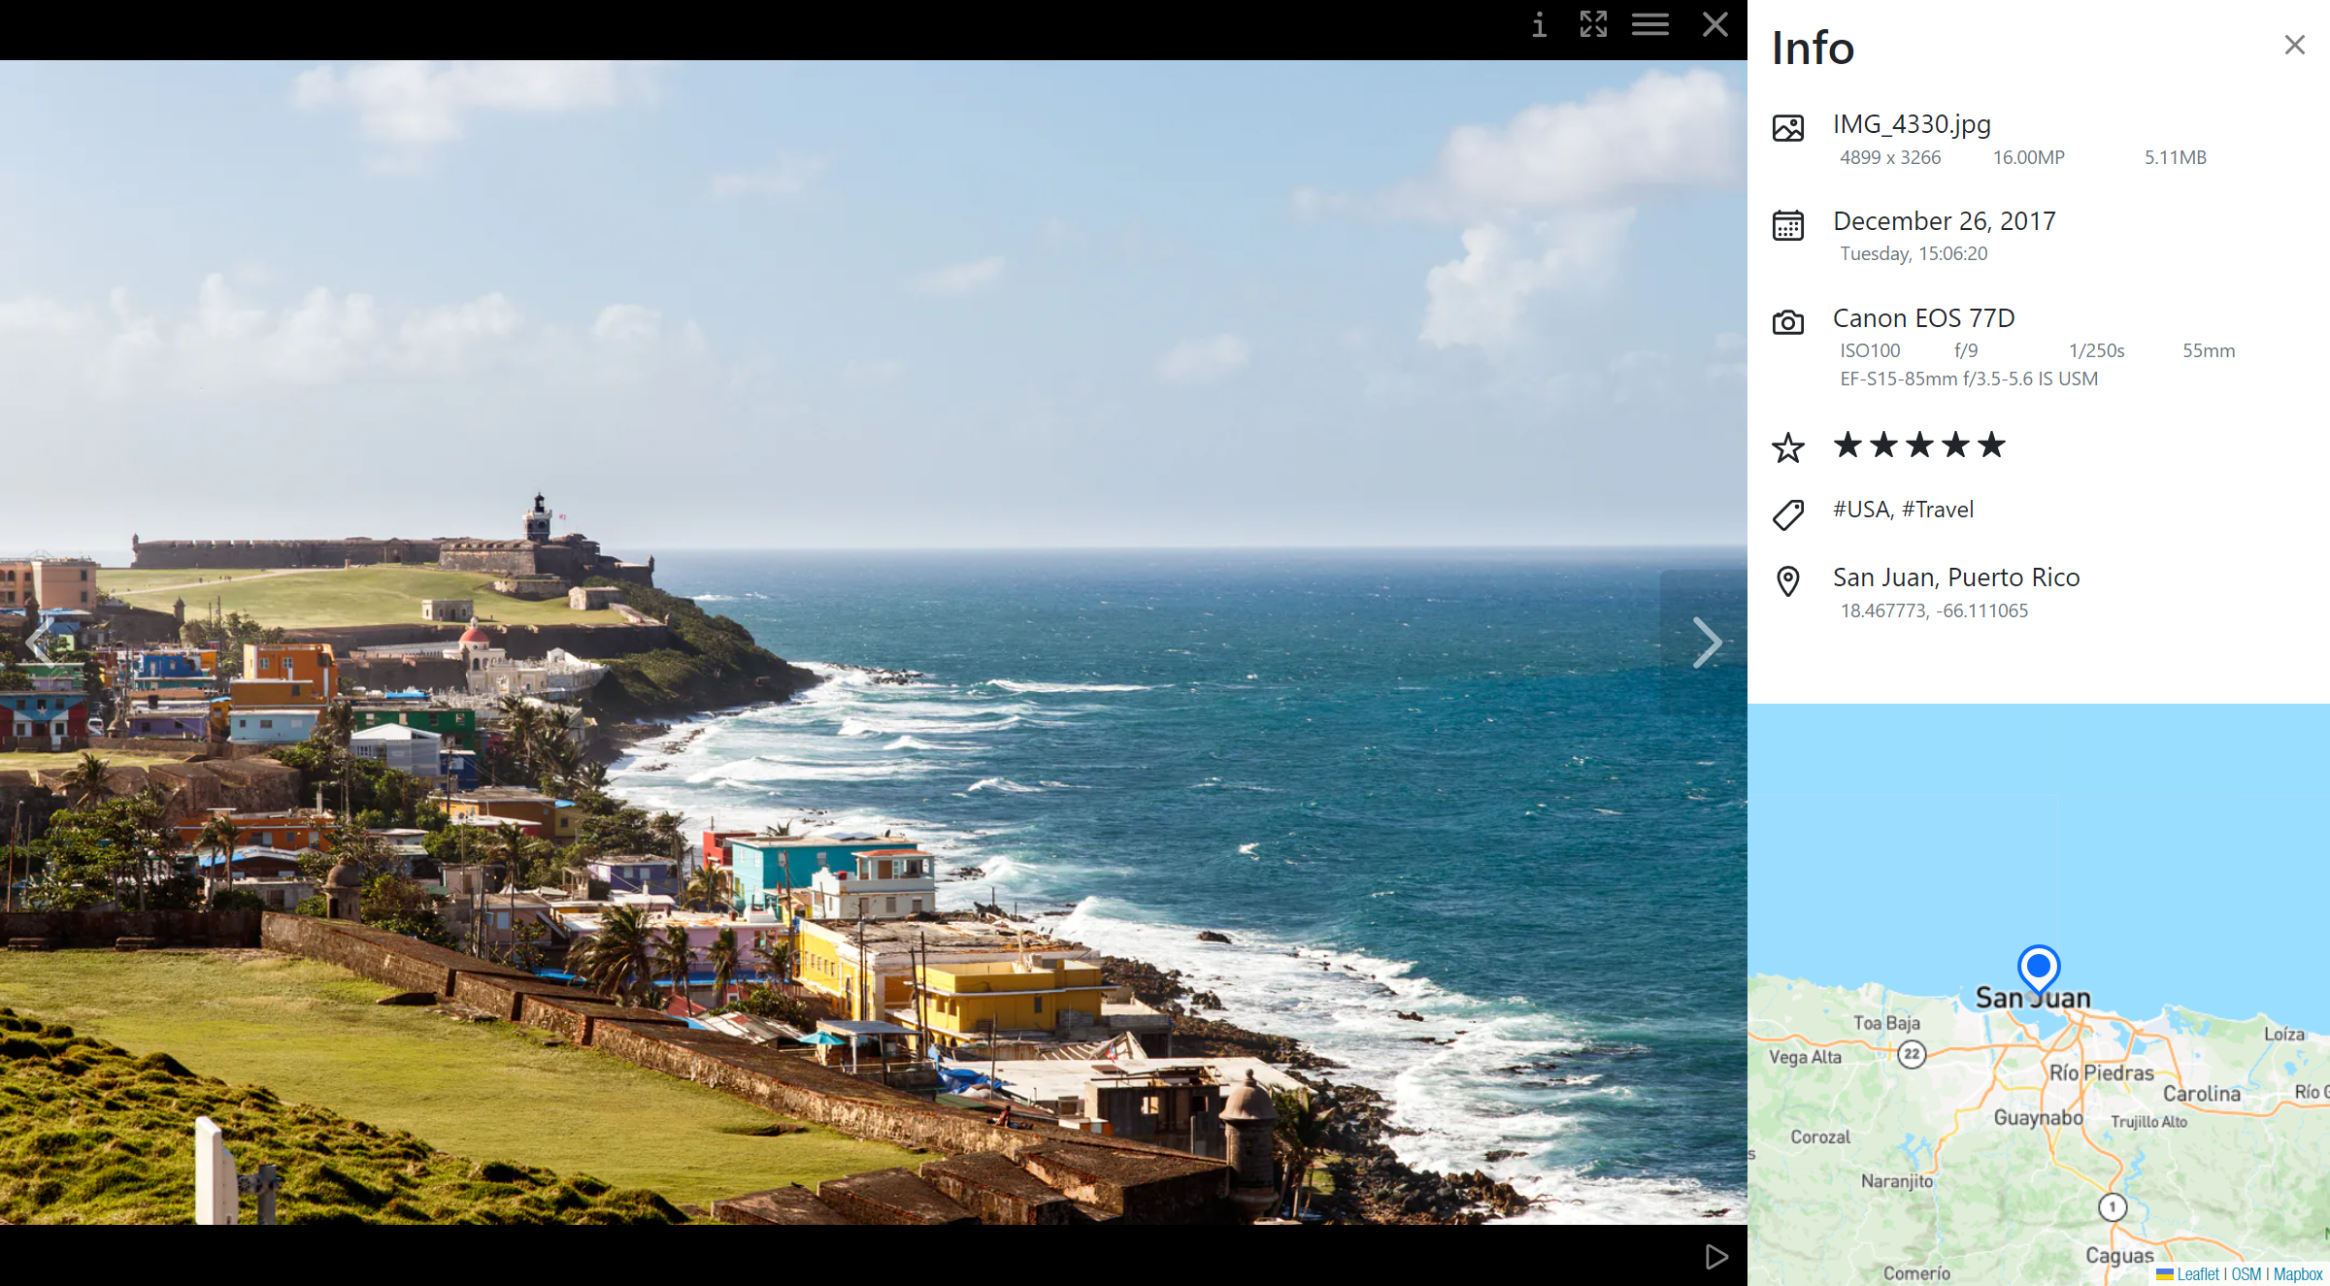2330x1286 pixels.
Task: Click the f/9 aperture value
Action: click(x=1966, y=350)
